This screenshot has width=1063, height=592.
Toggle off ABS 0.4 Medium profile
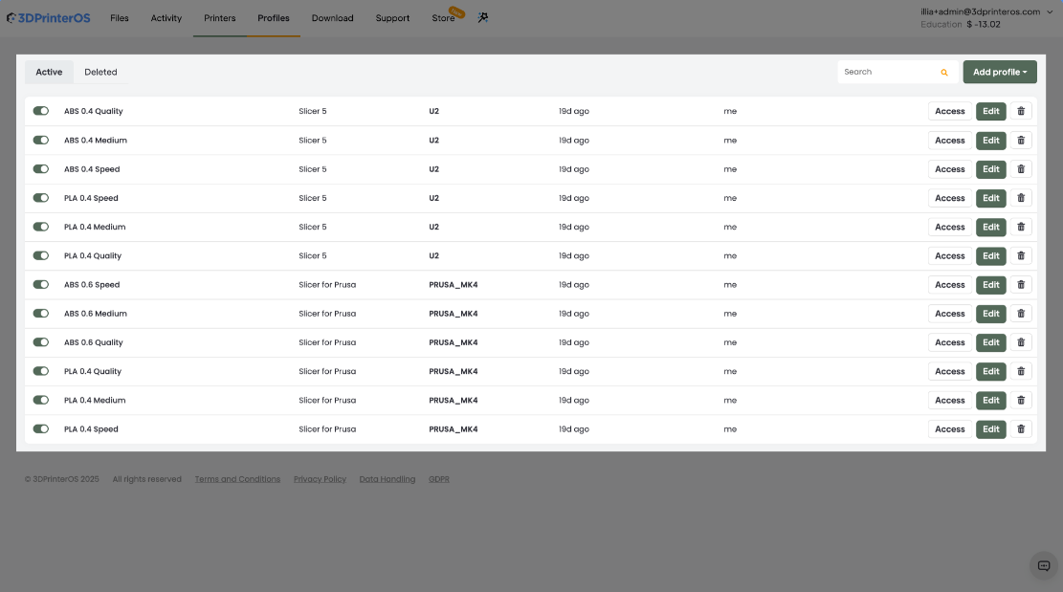(41, 141)
